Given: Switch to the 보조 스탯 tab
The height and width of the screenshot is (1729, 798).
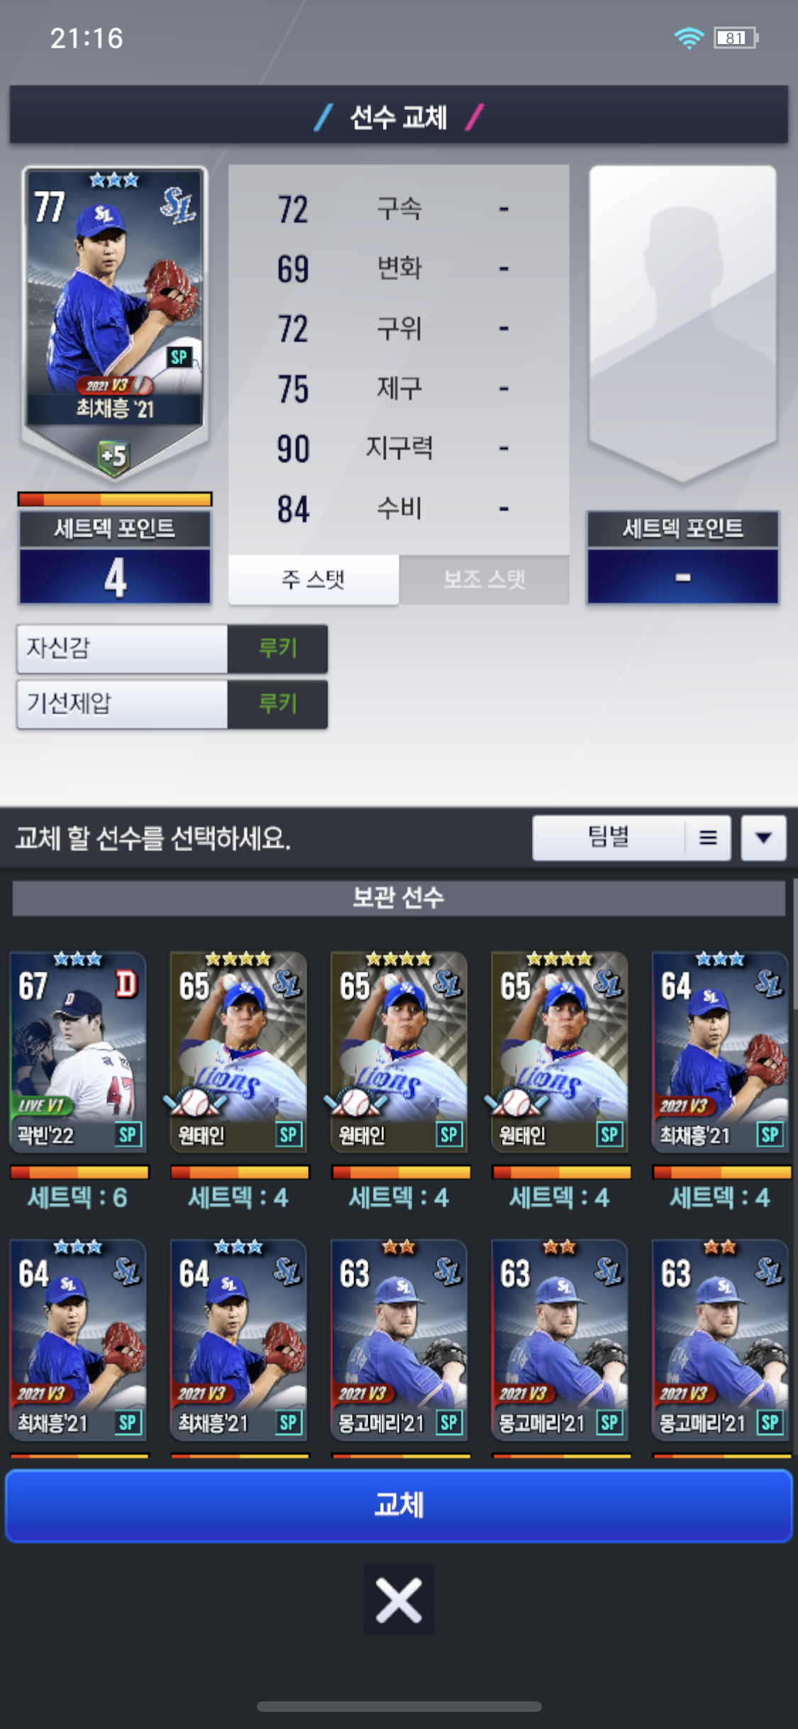Looking at the screenshot, I should click(x=484, y=579).
